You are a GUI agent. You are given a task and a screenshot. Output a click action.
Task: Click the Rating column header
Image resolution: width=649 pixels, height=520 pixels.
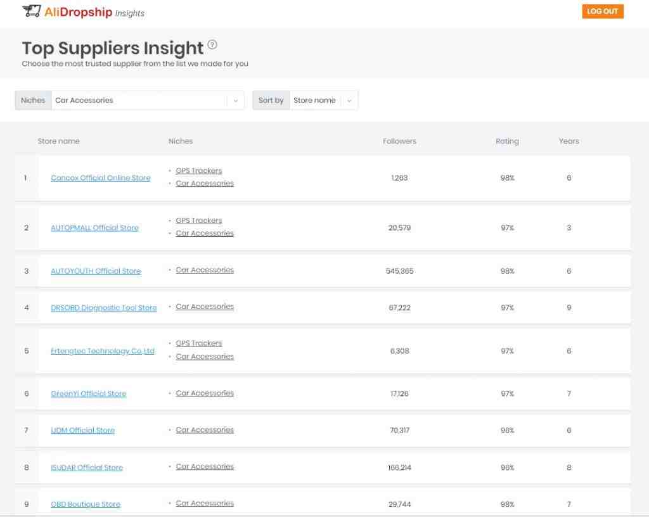507,141
